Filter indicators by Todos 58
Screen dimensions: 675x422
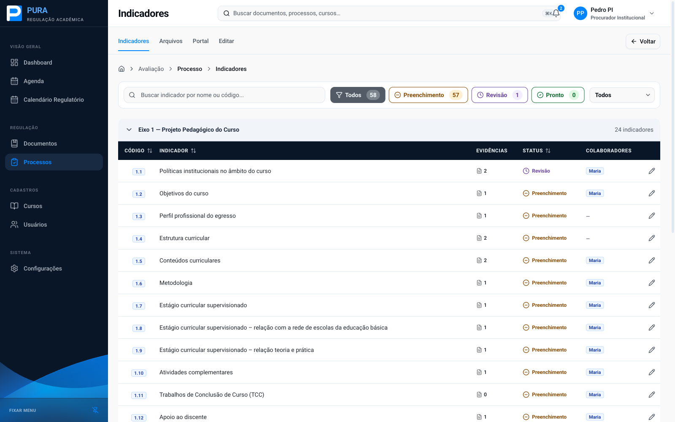tap(358, 95)
